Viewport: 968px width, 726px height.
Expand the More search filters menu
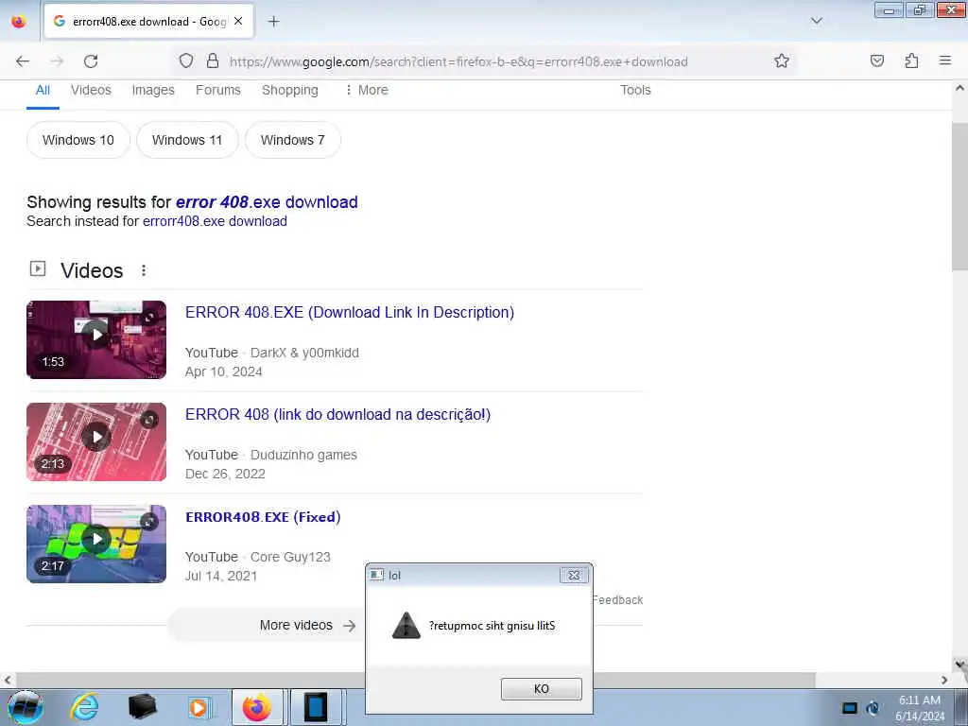coord(367,90)
